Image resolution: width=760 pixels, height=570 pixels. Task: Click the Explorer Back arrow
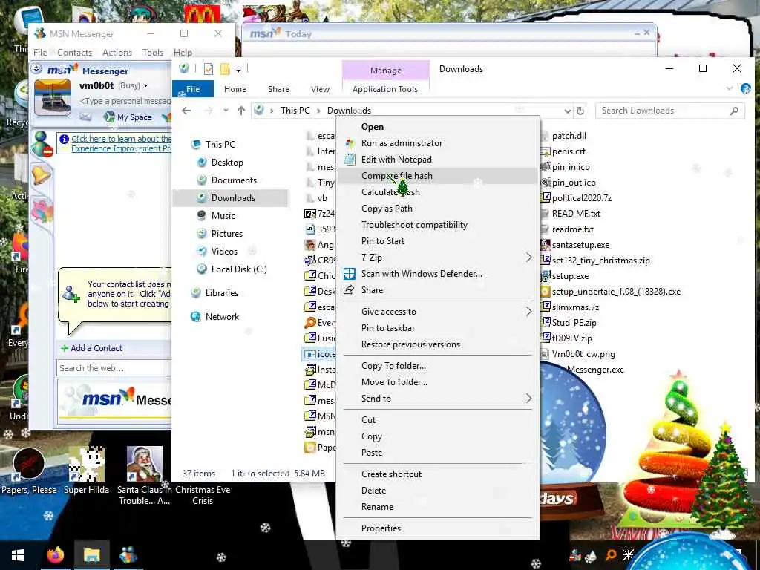point(186,111)
